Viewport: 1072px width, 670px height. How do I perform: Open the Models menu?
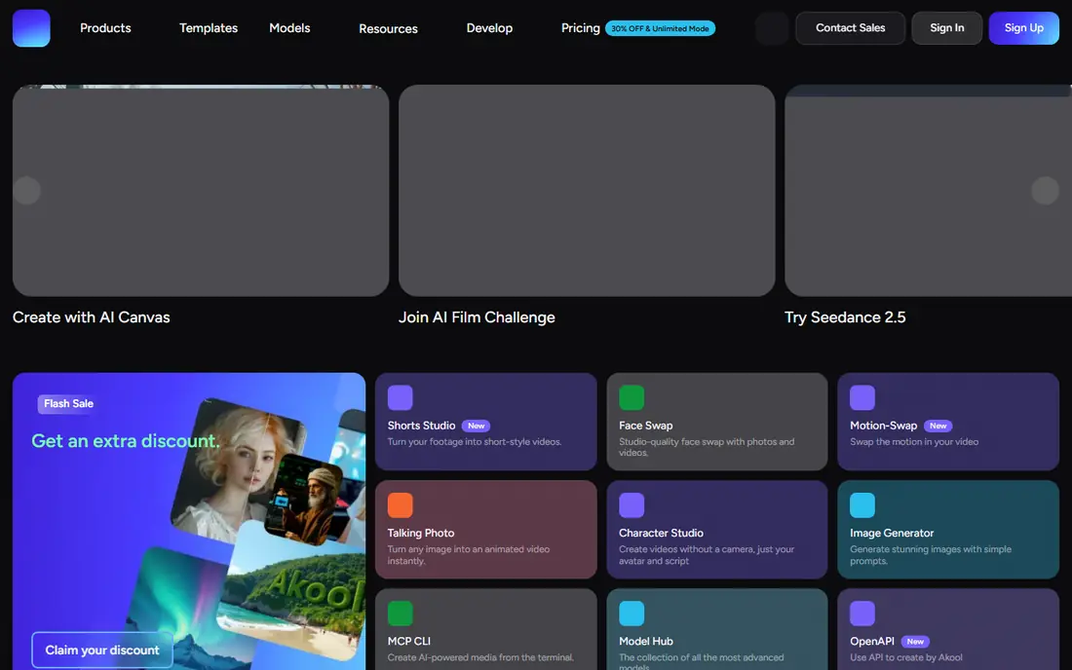tap(289, 28)
